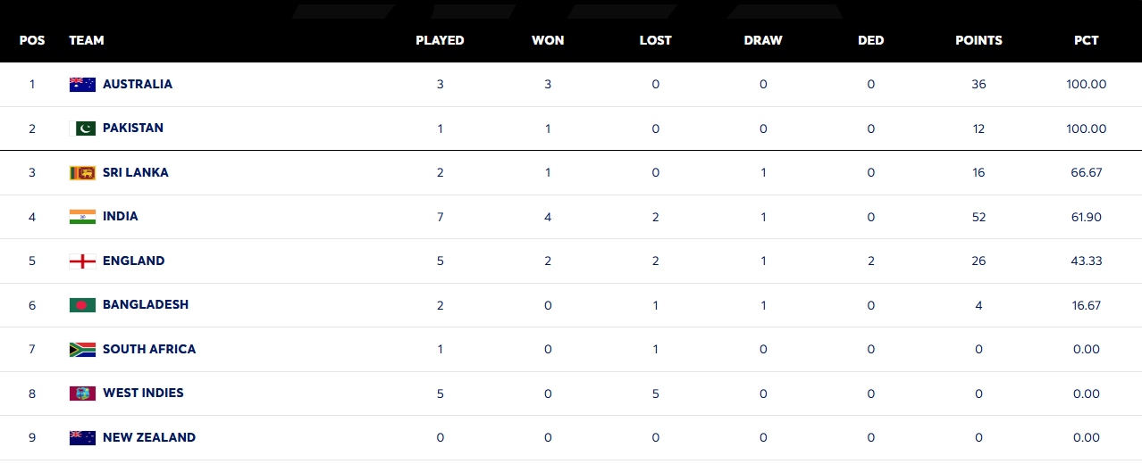1142x464 pixels.
Task: Open the WEST INDIES team name
Action: (x=144, y=394)
